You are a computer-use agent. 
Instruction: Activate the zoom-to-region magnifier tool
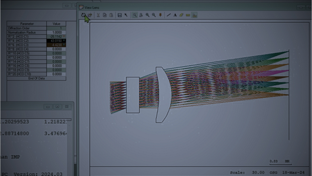[x=135, y=15]
